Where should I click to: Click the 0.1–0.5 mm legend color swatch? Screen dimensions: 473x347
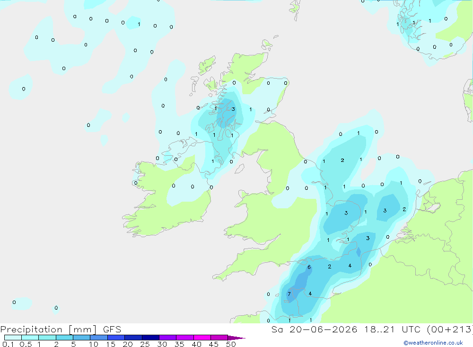(13, 338)
